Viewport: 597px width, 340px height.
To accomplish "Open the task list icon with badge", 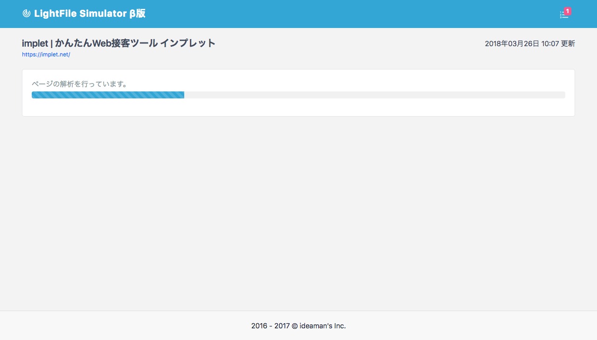I will 565,14.
